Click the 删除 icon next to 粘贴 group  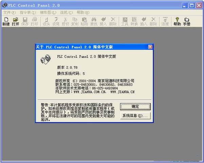pos(113,22)
